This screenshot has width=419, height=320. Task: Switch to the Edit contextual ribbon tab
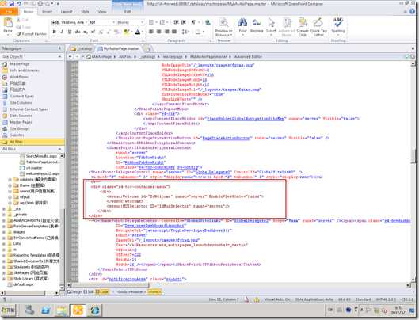(128, 12)
